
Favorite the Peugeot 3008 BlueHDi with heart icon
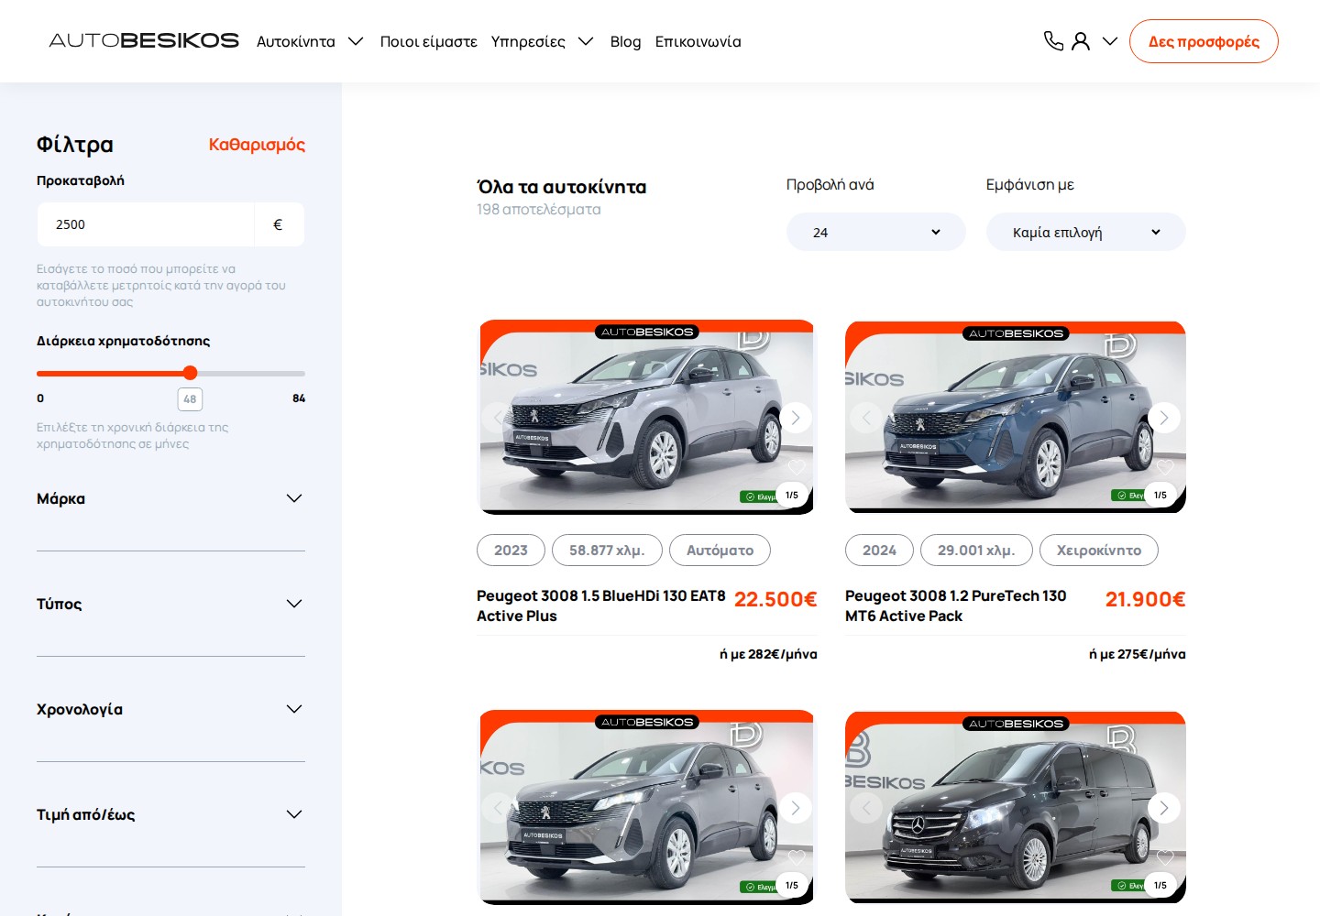796,467
